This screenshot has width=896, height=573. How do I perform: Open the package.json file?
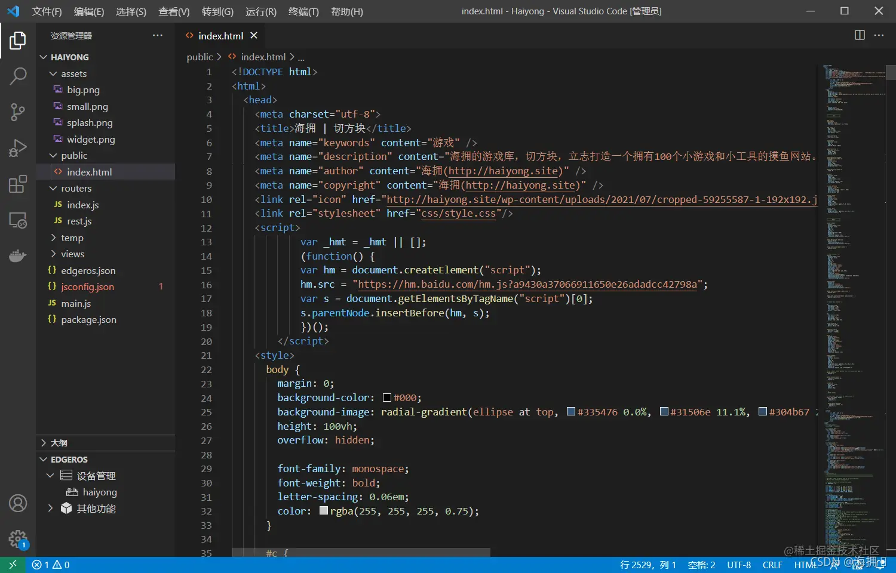point(88,320)
